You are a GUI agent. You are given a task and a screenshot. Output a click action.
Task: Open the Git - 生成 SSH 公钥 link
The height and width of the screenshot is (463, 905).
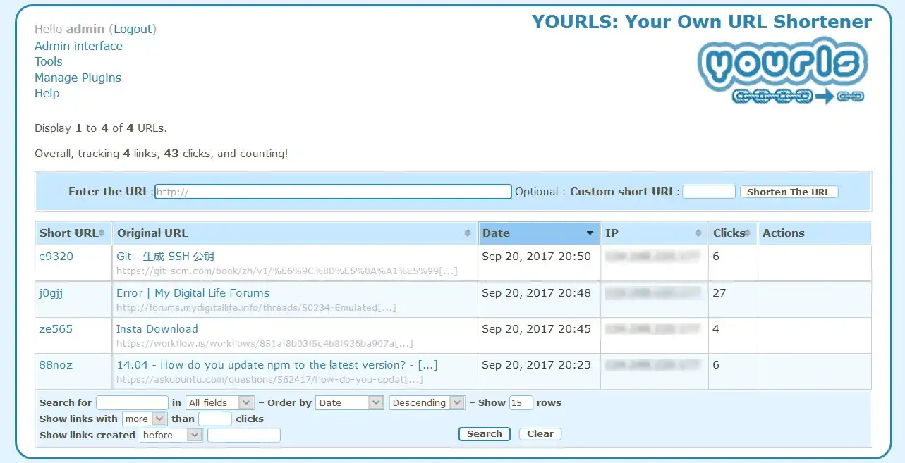point(165,257)
